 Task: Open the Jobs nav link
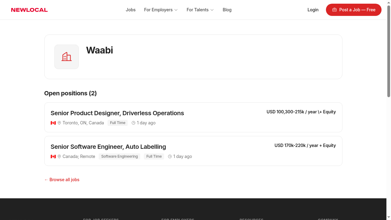(130, 10)
